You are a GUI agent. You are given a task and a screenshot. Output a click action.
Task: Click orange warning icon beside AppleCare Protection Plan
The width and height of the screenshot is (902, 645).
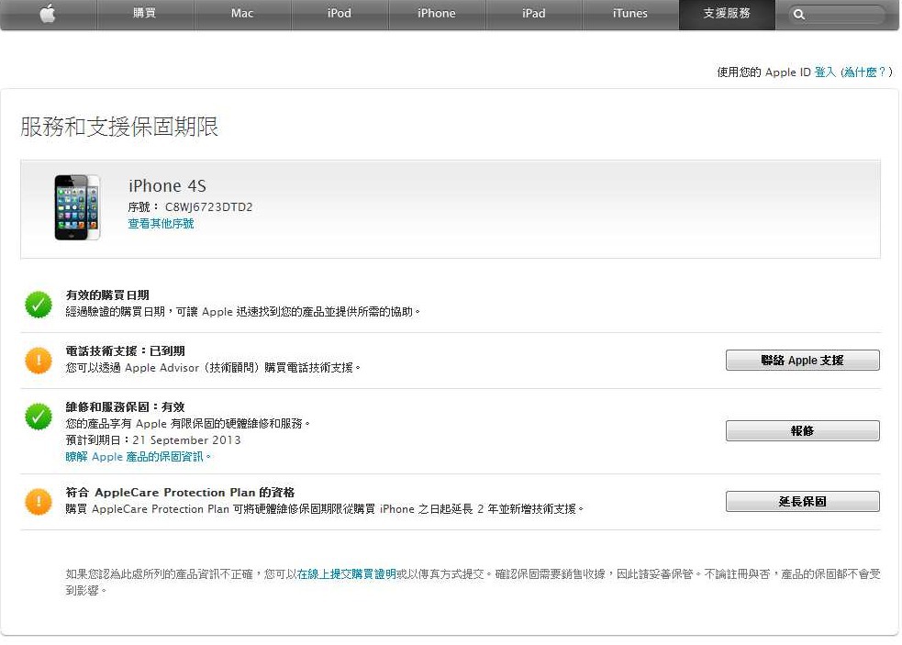pos(39,501)
